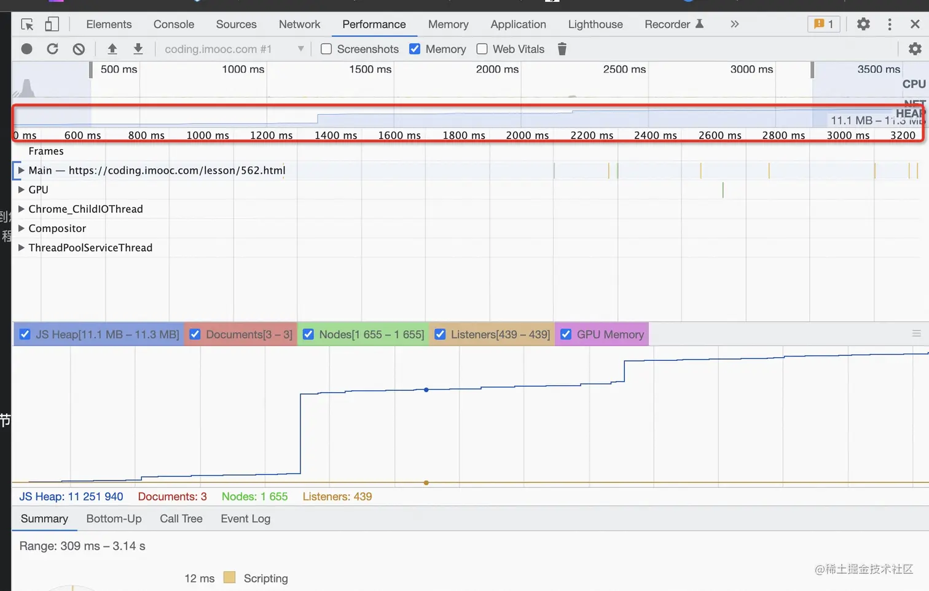Open capture settings gear in Performance toolbar

915,49
